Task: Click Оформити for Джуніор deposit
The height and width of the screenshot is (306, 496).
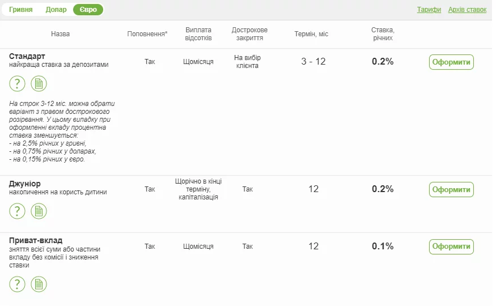Action: (x=451, y=189)
